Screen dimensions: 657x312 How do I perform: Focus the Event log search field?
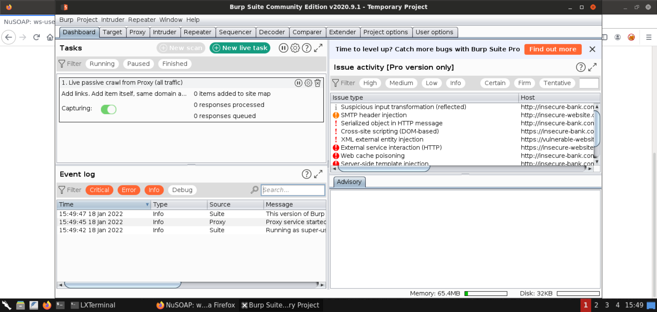tap(293, 190)
